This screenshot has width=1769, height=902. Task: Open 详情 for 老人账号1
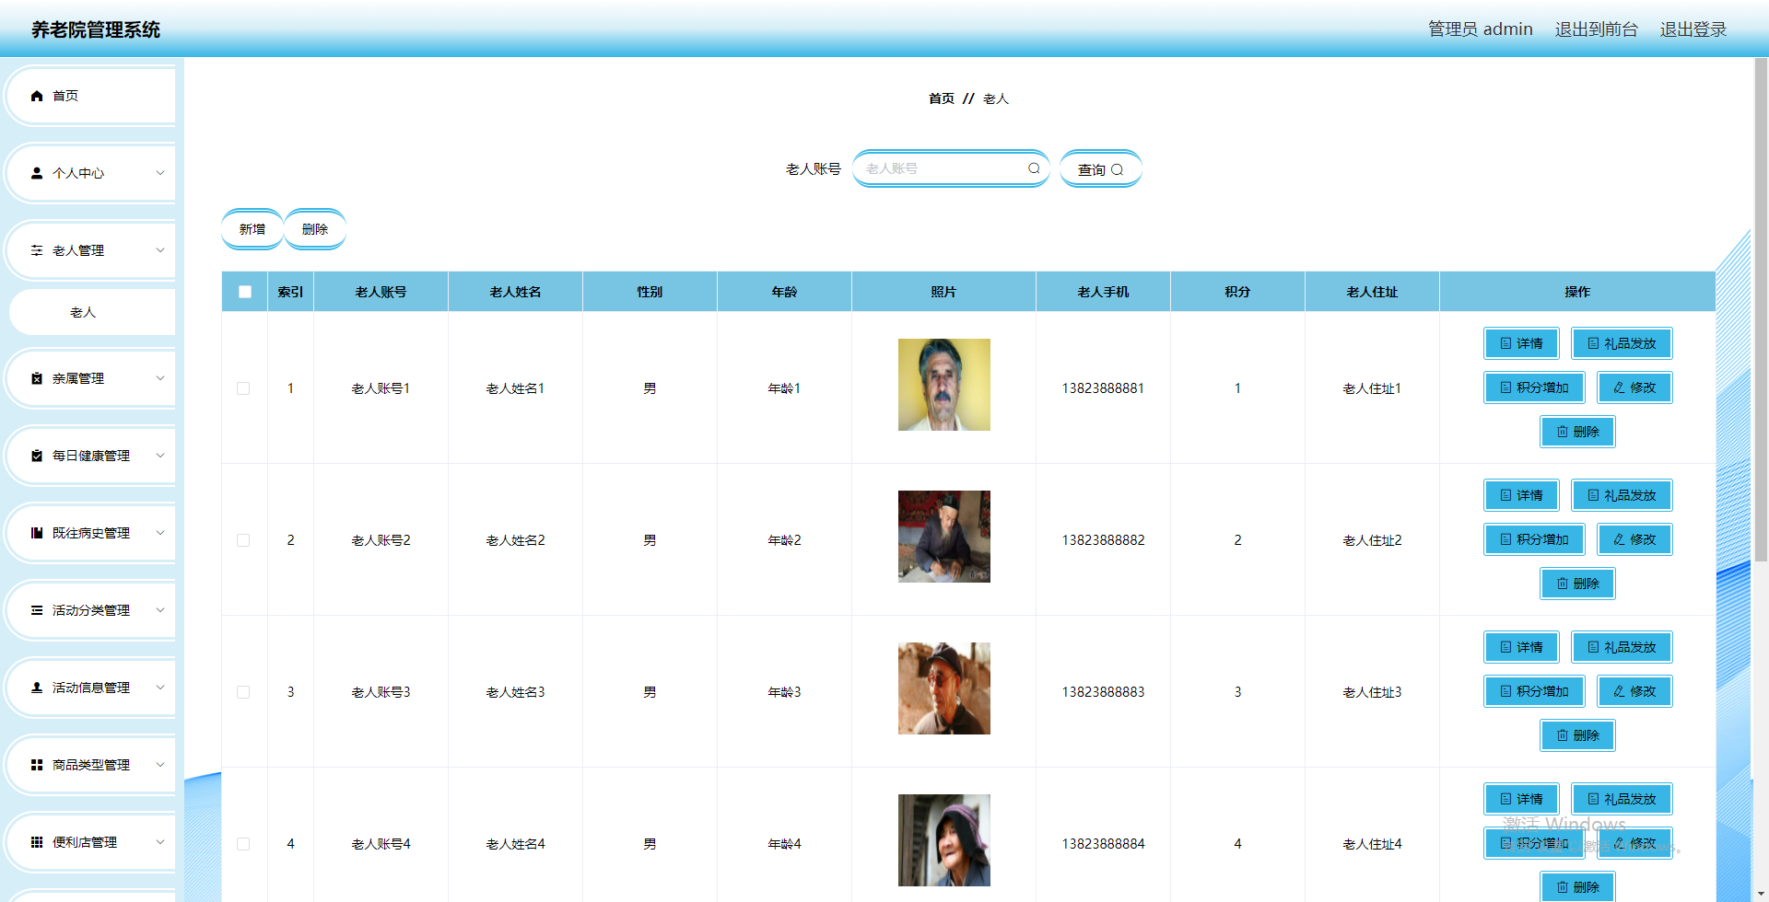[x=1521, y=343]
